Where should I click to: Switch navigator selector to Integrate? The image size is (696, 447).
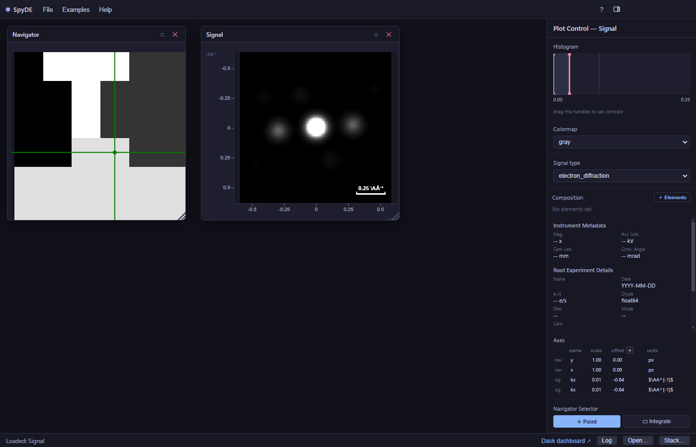coord(657,422)
